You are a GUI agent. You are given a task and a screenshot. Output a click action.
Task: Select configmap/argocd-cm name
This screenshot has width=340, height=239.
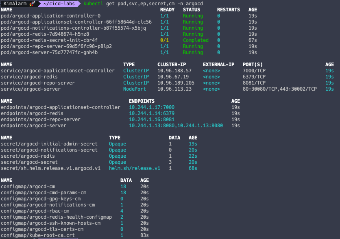(28, 187)
